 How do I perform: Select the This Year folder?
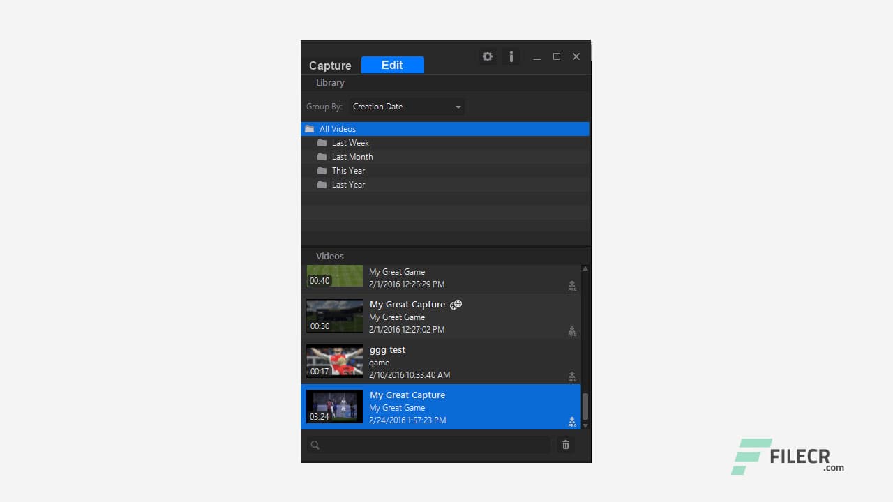(x=348, y=170)
